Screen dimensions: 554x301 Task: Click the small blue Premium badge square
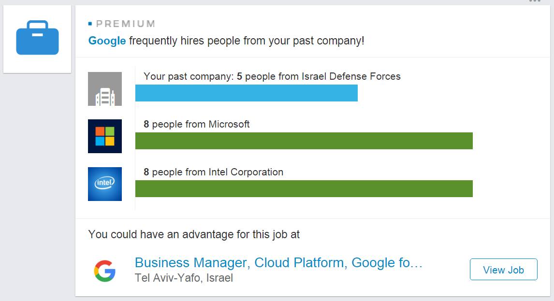point(90,24)
